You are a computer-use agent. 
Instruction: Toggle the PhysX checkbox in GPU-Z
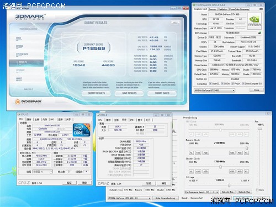232,84
